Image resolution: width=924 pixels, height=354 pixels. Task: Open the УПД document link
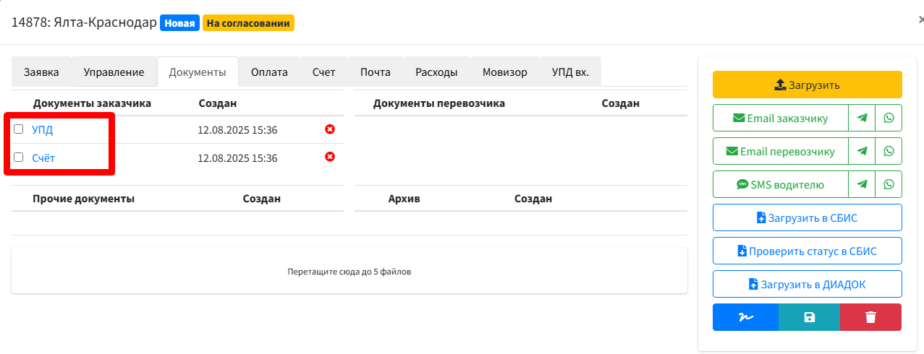(x=42, y=130)
